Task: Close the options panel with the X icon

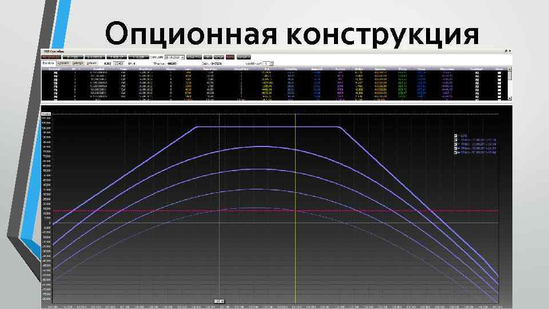Action: click(510, 51)
